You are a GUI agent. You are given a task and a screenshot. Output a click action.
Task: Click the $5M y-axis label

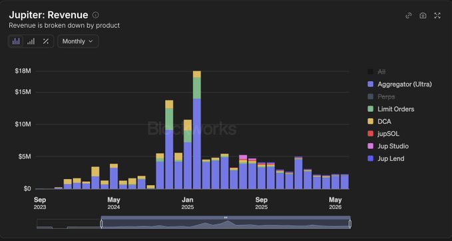[x=24, y=156]
